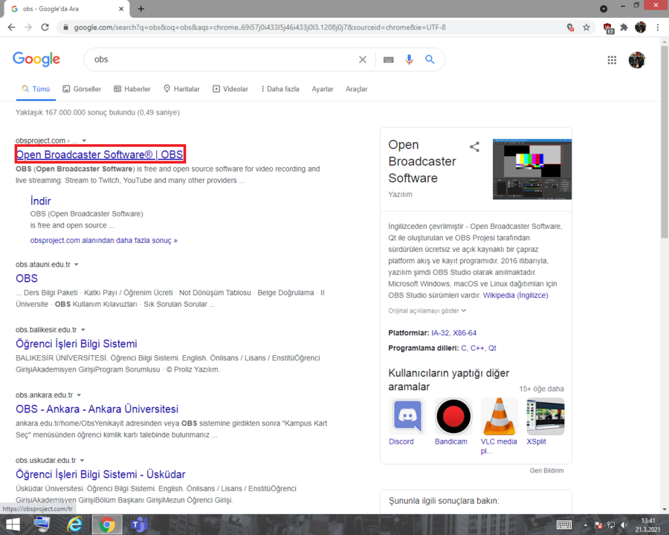Image resolution: width=669 pixels, height=535 pixels.
Task: Open 'Öğrenci İşleri Bilgi Sistemi' Balıkesir result
Action: point(77,344)
